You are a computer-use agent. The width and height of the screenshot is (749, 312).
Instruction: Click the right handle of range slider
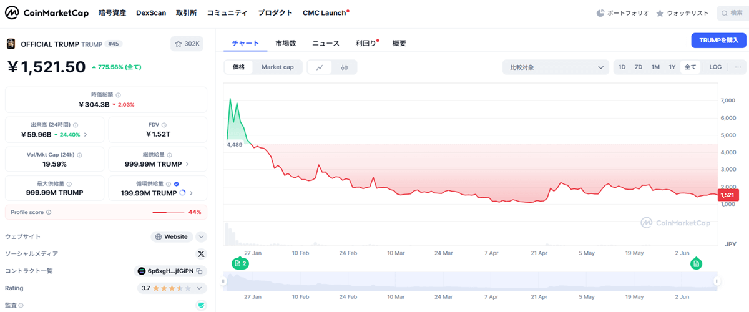coord(718,281)
